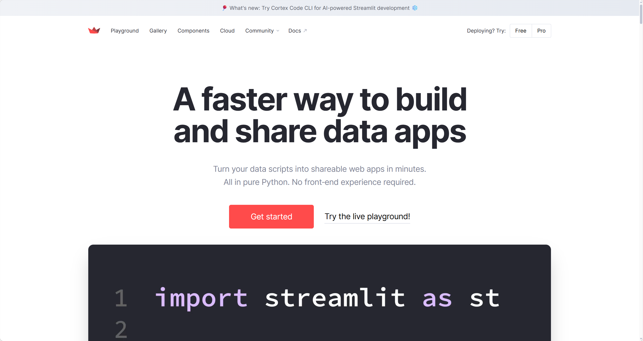643x341 pixels.
Task: Follow the Try the live playground link
Action: point(367,216)
